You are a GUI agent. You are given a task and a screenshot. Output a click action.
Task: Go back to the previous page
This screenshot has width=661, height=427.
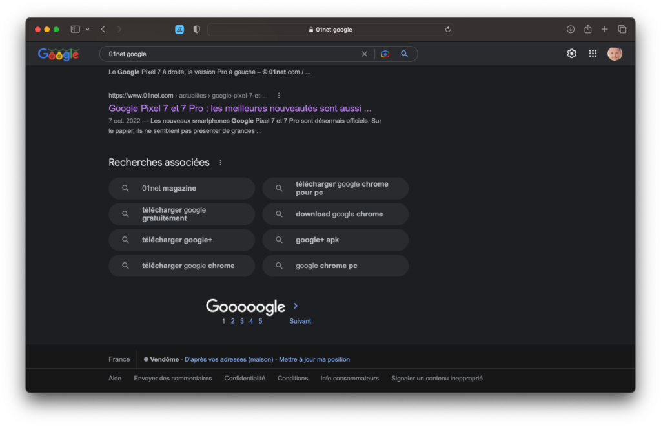coord(103,29)
